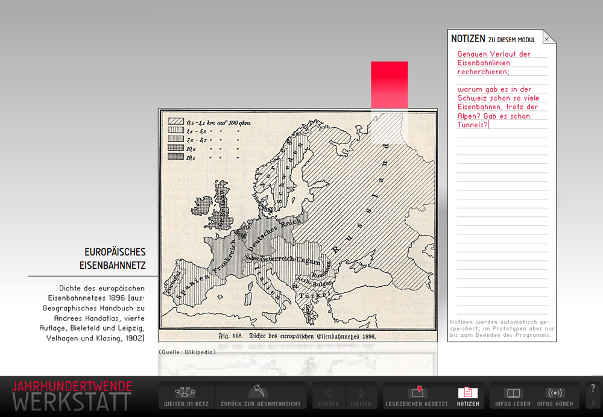Click the map description text about 1896
This screenshot has width=603, height=417.
(92, 313)
